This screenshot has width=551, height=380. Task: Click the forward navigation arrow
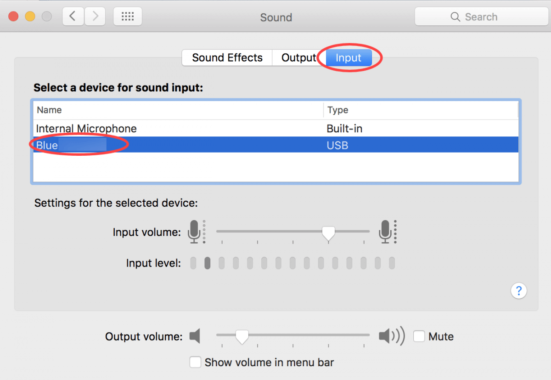(95, 17)
